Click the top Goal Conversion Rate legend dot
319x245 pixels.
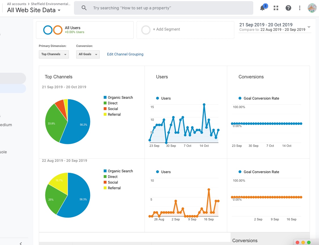point(240,98)
